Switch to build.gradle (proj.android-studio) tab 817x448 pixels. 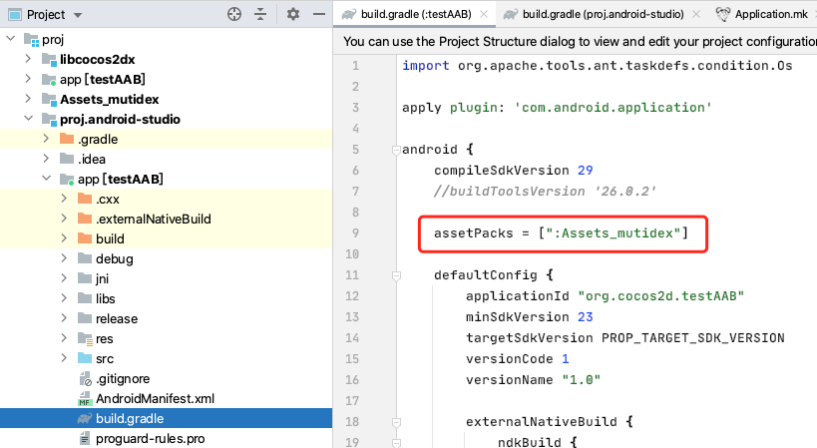(603, 14)
